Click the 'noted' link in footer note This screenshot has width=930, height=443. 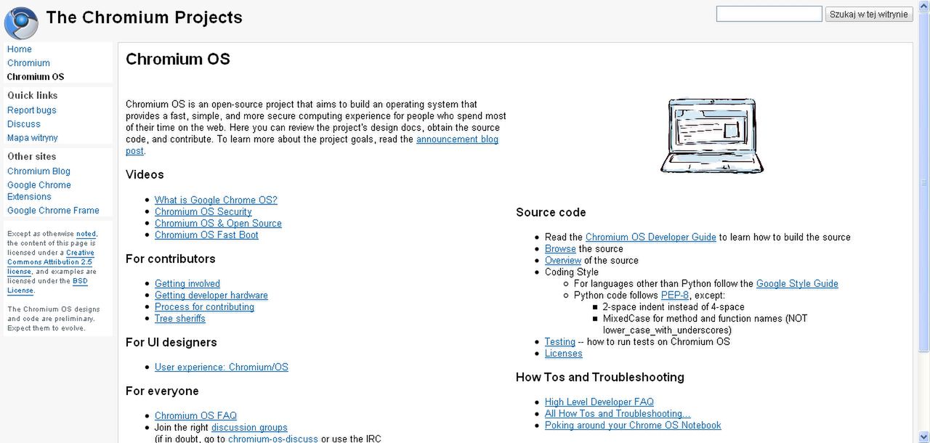[86, 234]
